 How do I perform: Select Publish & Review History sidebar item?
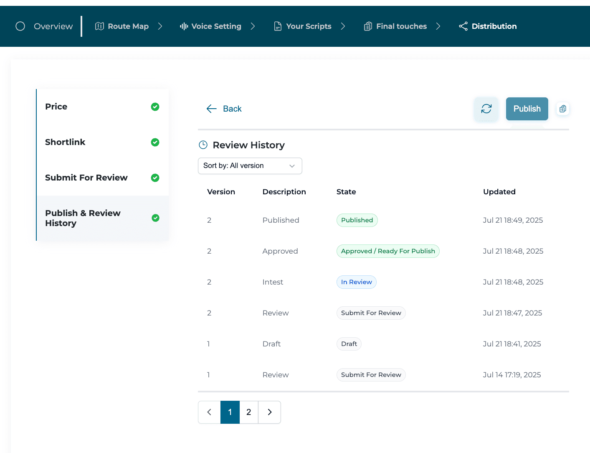point(83,218)
